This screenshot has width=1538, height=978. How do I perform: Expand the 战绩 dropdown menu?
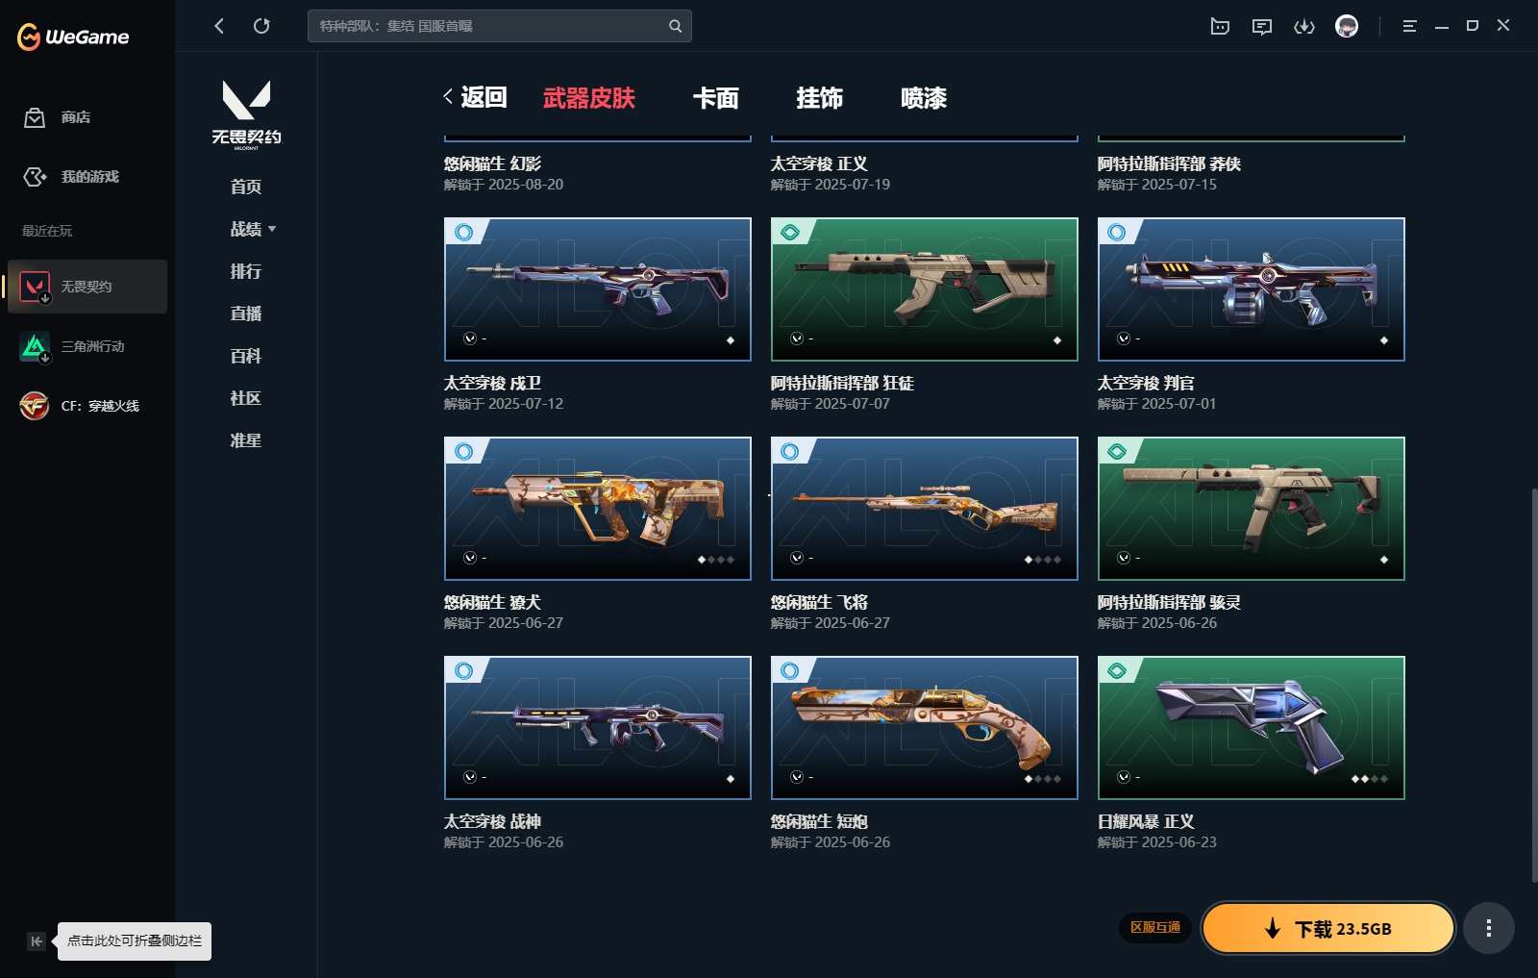[x=253, y=229]
